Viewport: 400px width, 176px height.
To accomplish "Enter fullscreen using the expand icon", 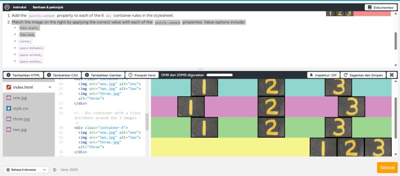I will pyautogui.click(x=392, y=75).
